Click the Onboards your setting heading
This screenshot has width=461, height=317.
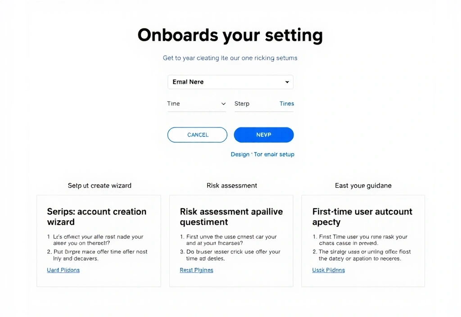(230, 35)
